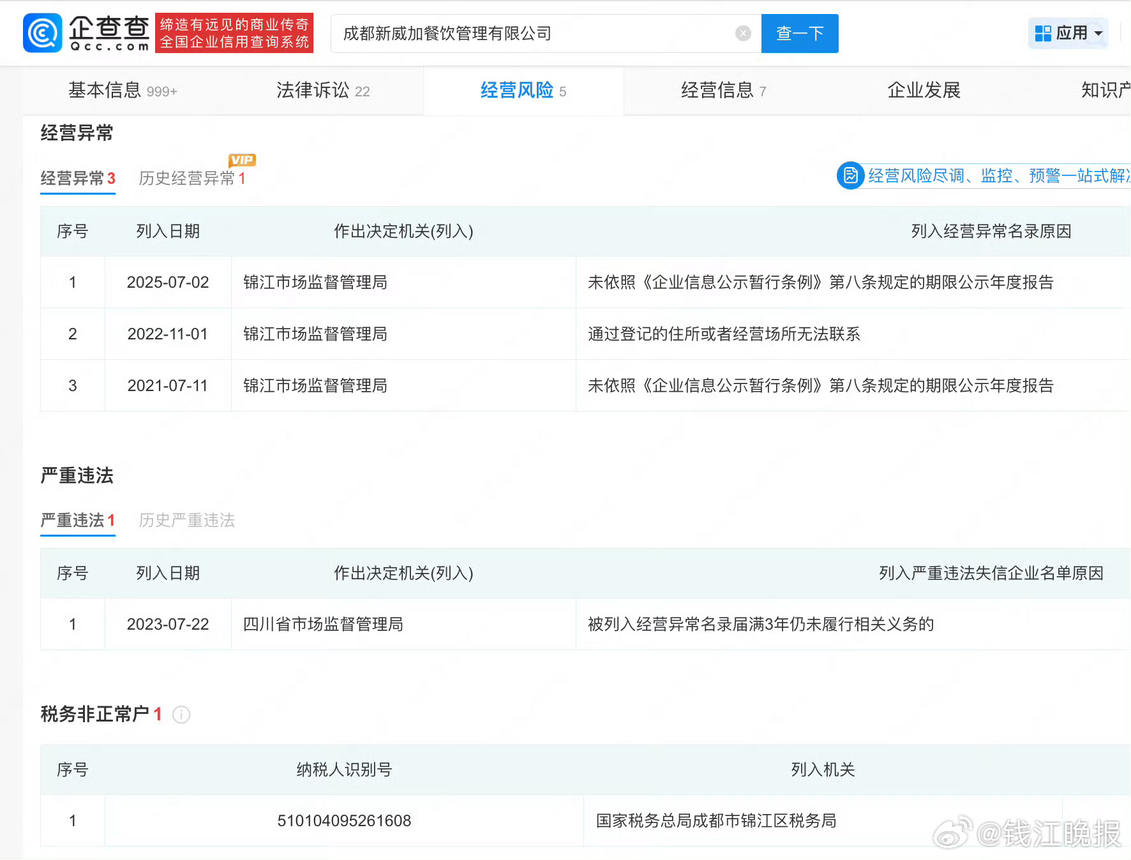This screenshot has height=860, width=1131.
Task: Click date cell 2023-07-22
Action: click(x=168, y=625)
